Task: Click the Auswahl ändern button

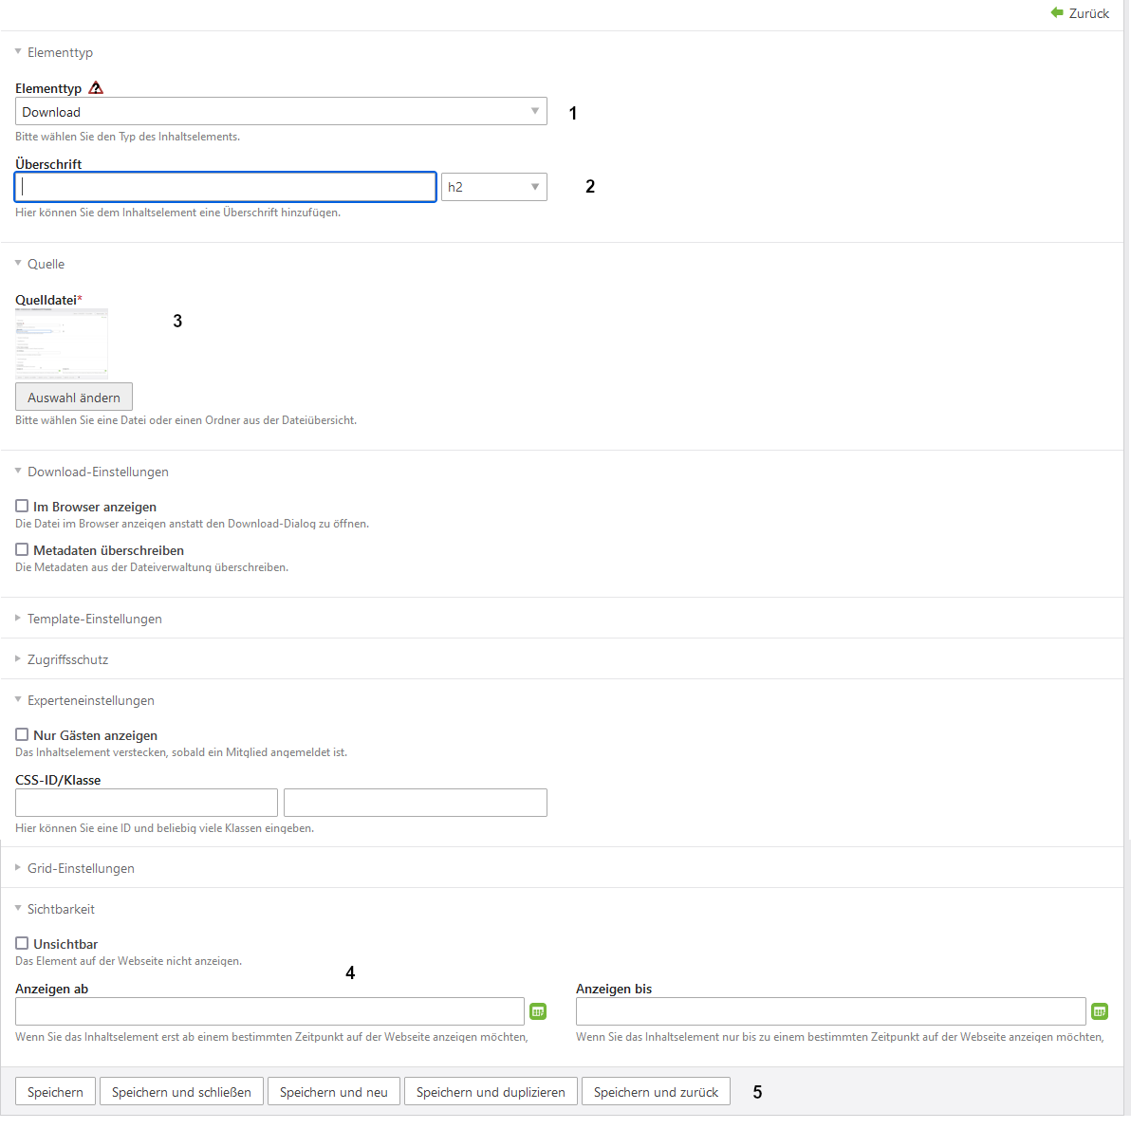Action: [74, 398]
